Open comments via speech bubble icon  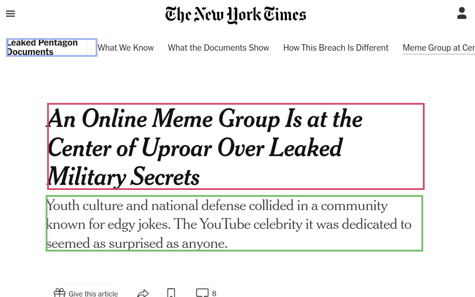202,293
